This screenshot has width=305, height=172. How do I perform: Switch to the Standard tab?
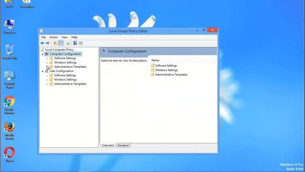[x=123, y=145]
